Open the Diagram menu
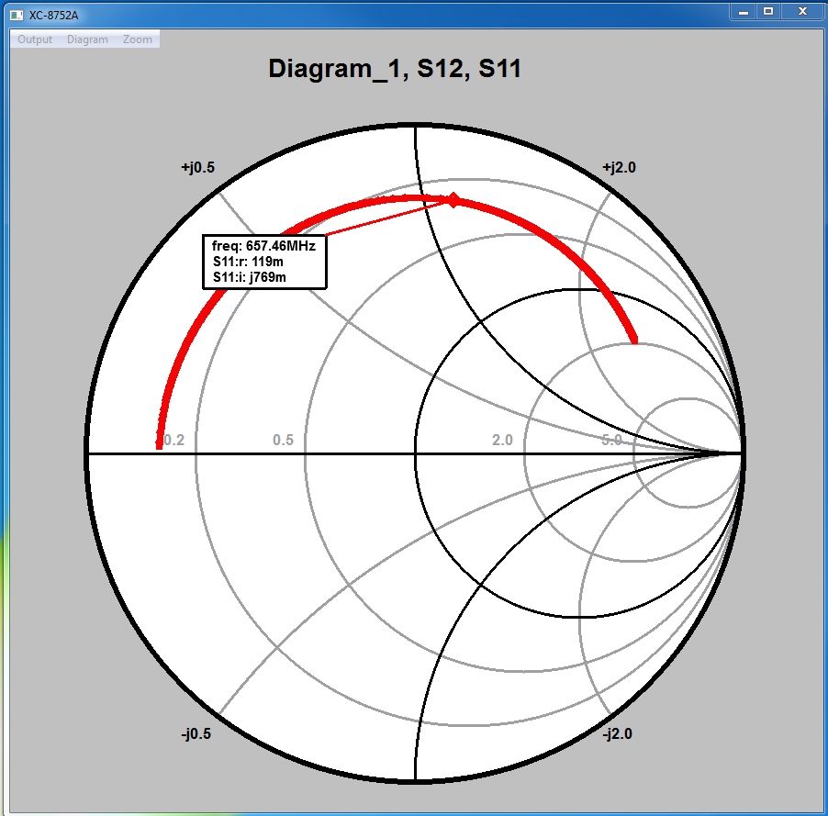The width and height of the screenshot is (828, 816). pyautogui.click(x=87, y=39)
